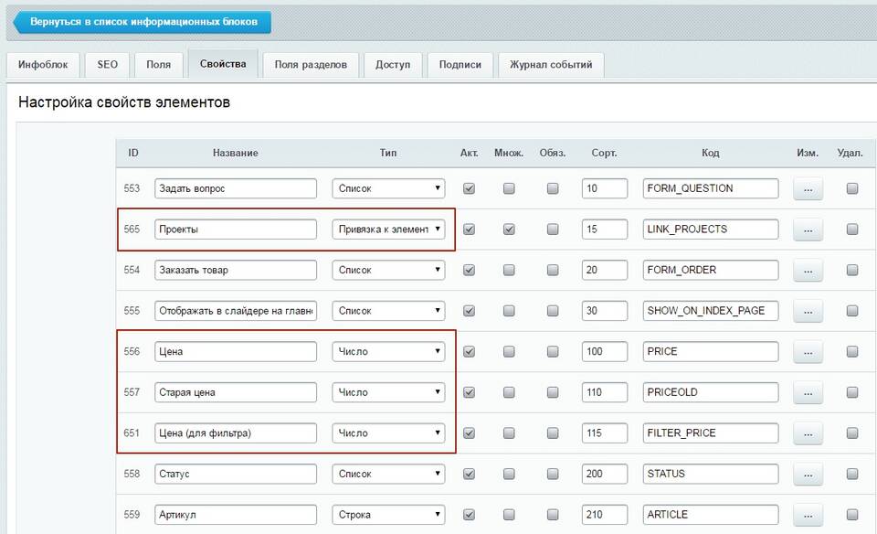Expand type dropdown for Цена row 556
This screenshot has width=877, height=534.
click(x=389, y=351)
